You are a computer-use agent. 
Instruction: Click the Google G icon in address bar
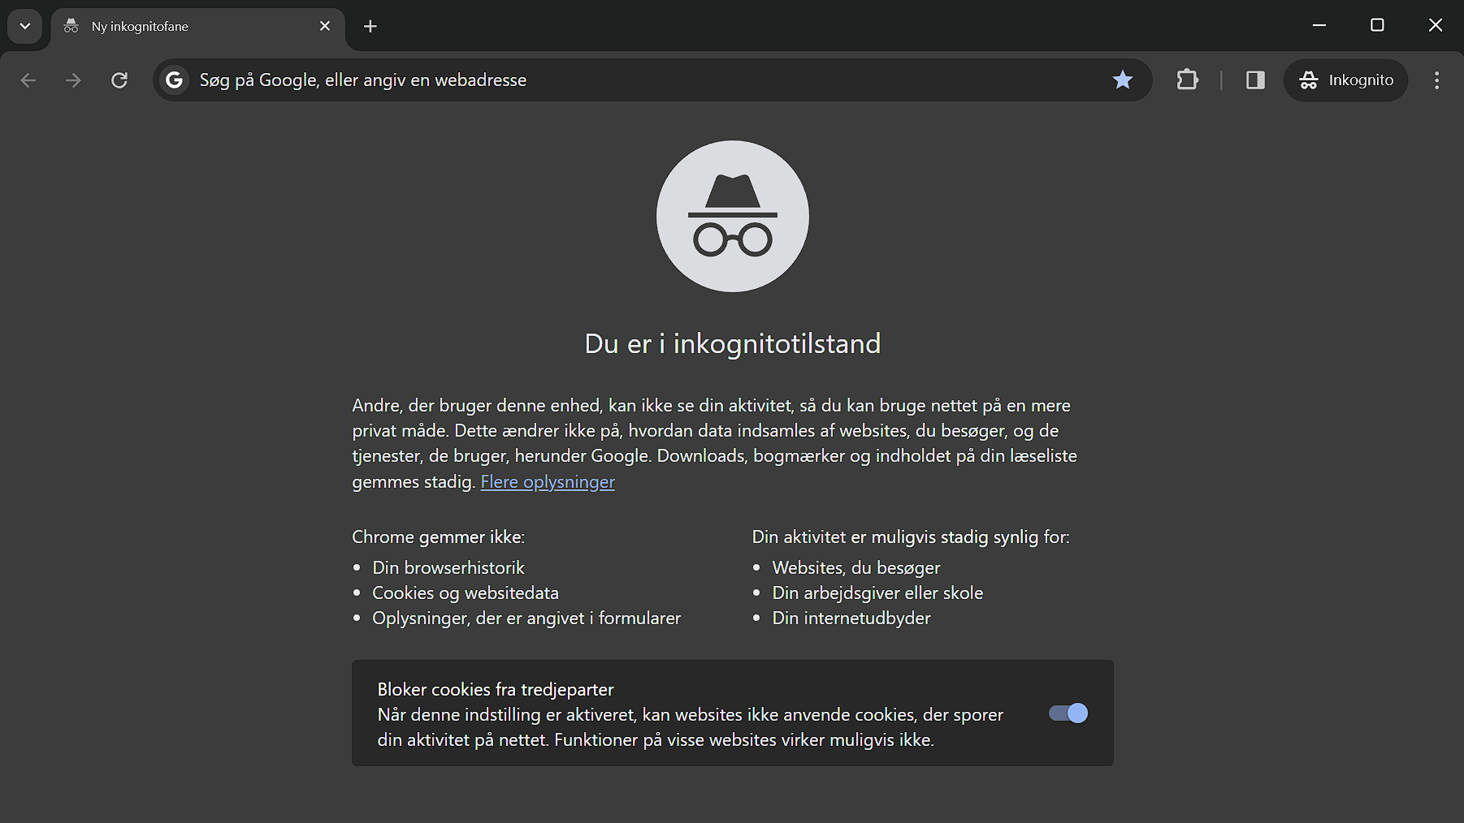pyautogui.click(x=174, y=80)
